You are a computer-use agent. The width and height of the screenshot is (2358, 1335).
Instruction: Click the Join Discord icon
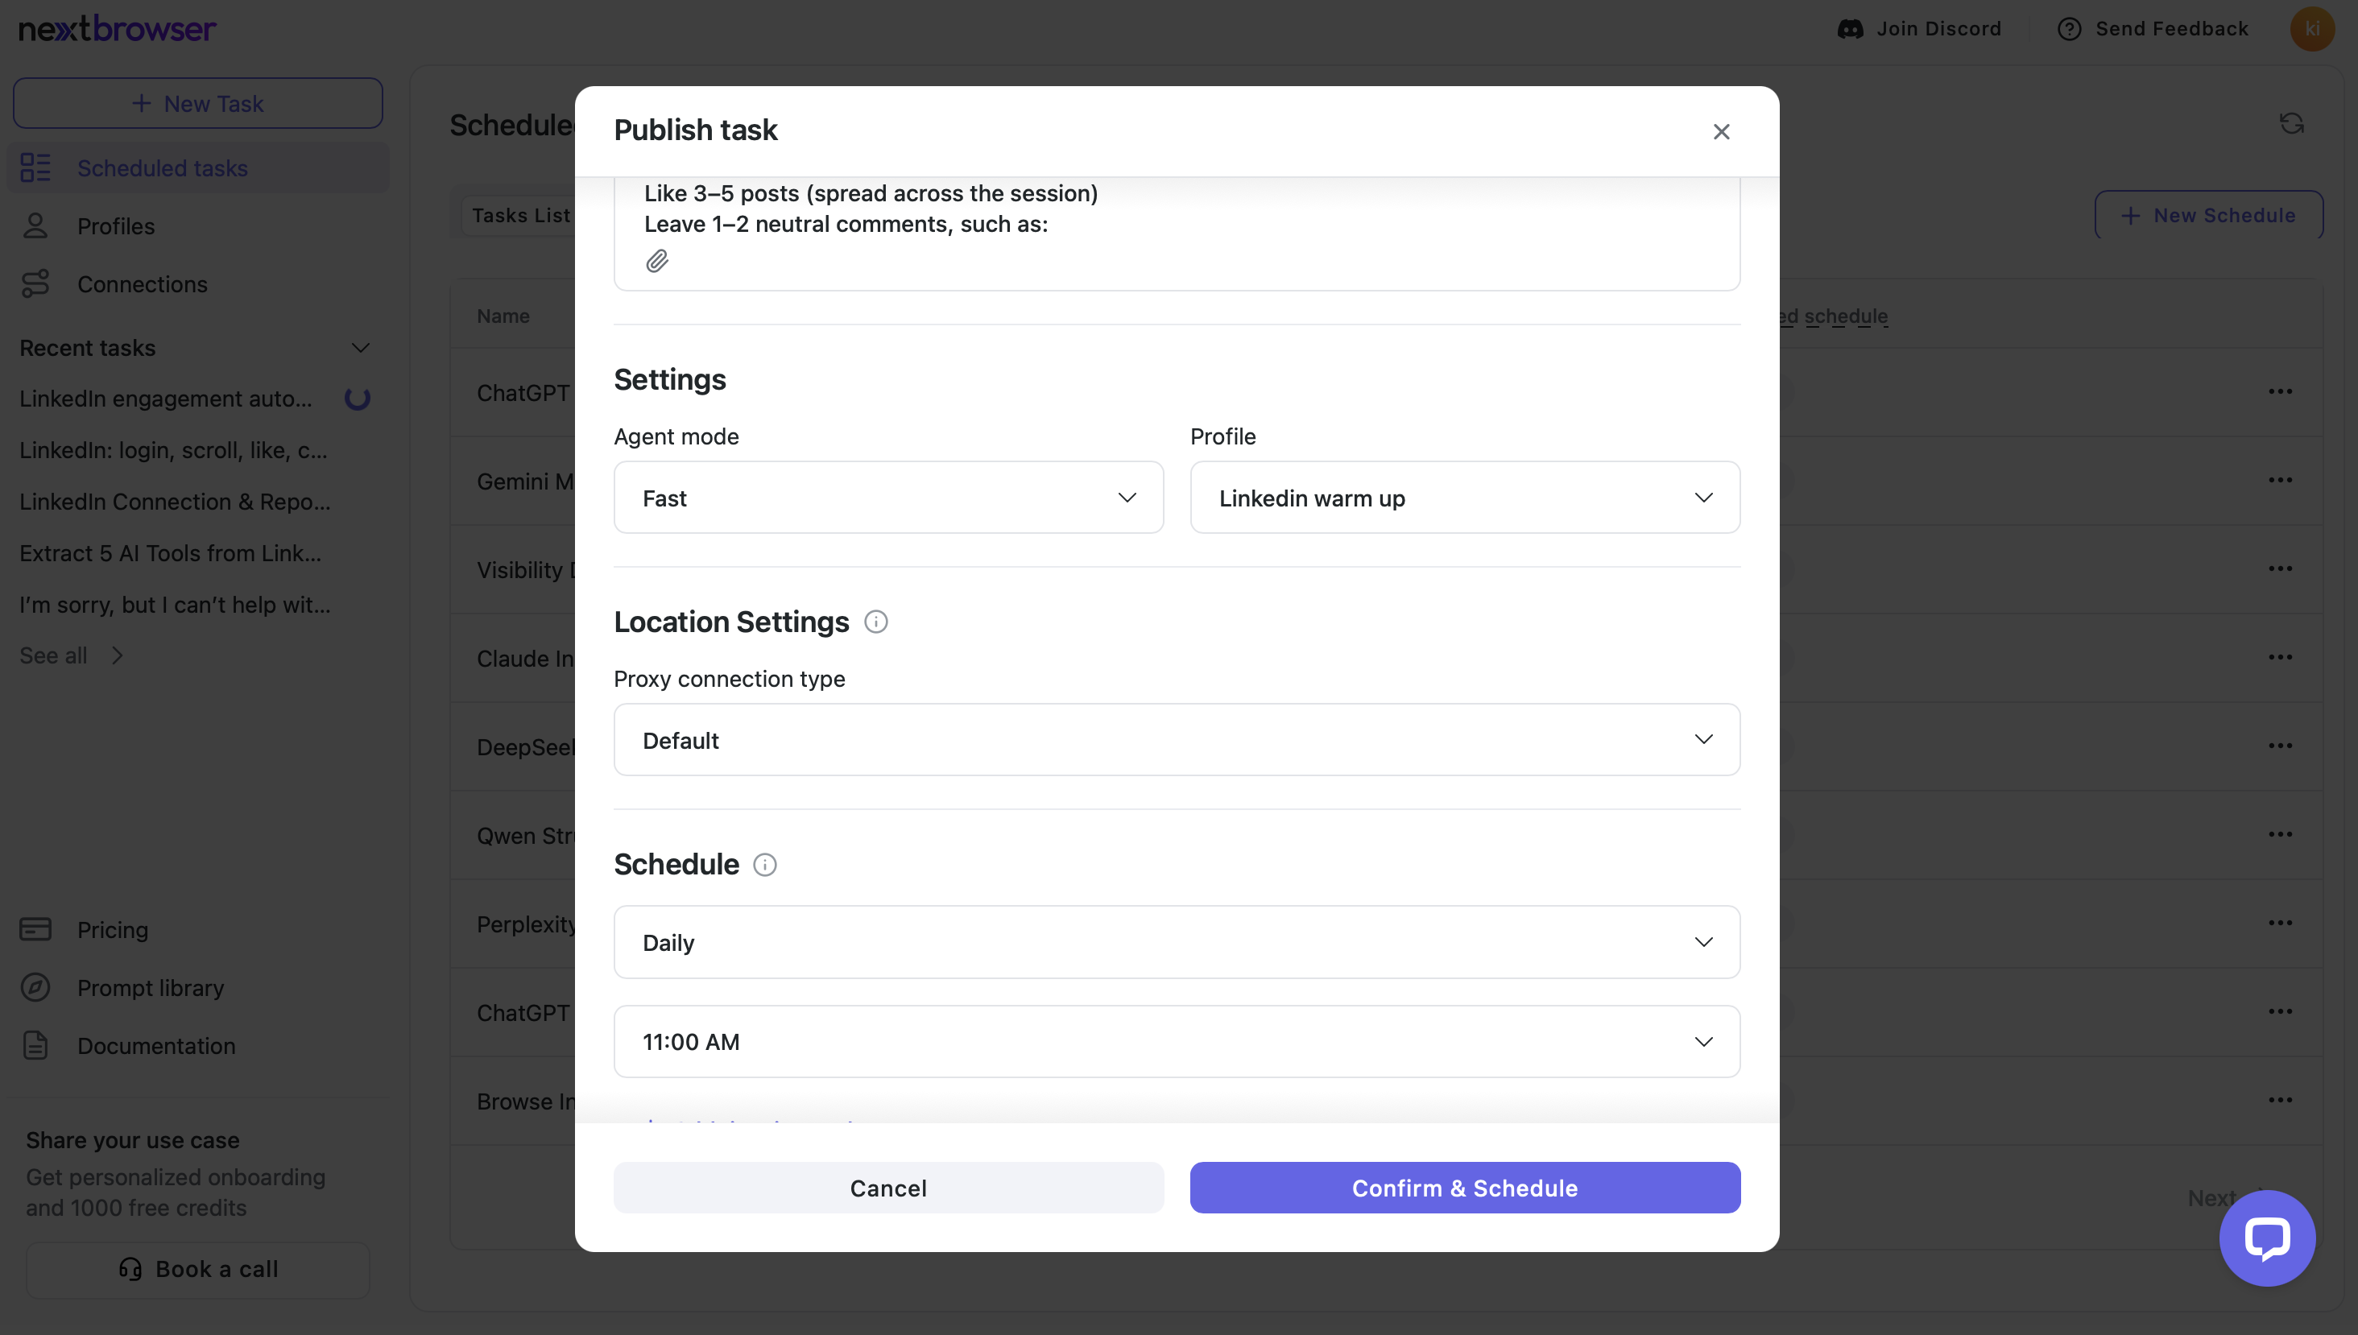click(x=1850, y=28)
